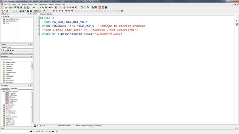The image size is (239, 134).
Task: Click the blue right arrow icon
Action: [x=66, y=11]
